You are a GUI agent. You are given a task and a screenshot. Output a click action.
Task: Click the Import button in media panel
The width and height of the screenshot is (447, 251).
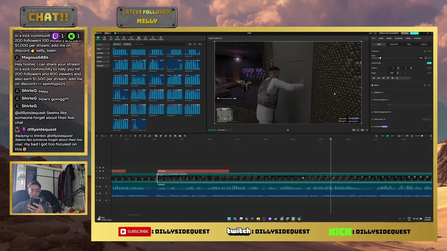pos(117,44)
